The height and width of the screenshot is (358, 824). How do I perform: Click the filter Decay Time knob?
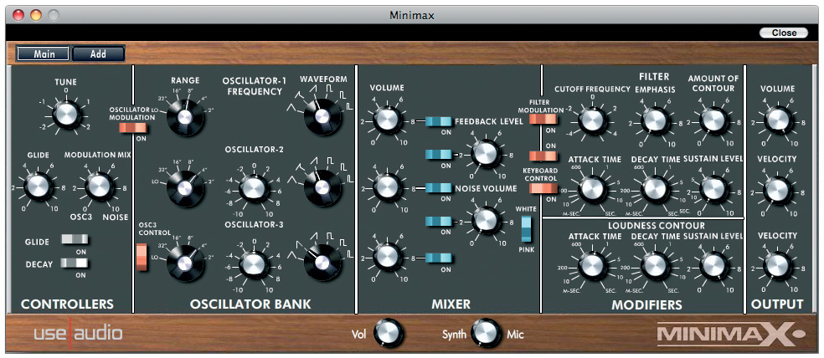tap(654, 188)
